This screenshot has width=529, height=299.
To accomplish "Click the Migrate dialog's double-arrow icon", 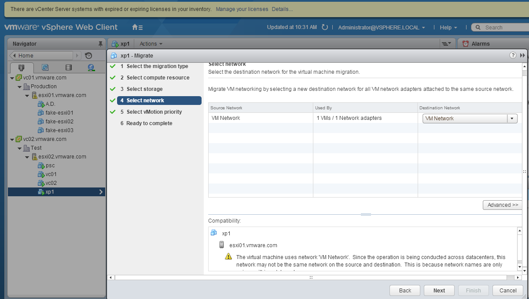I will (x=522, y=55).
